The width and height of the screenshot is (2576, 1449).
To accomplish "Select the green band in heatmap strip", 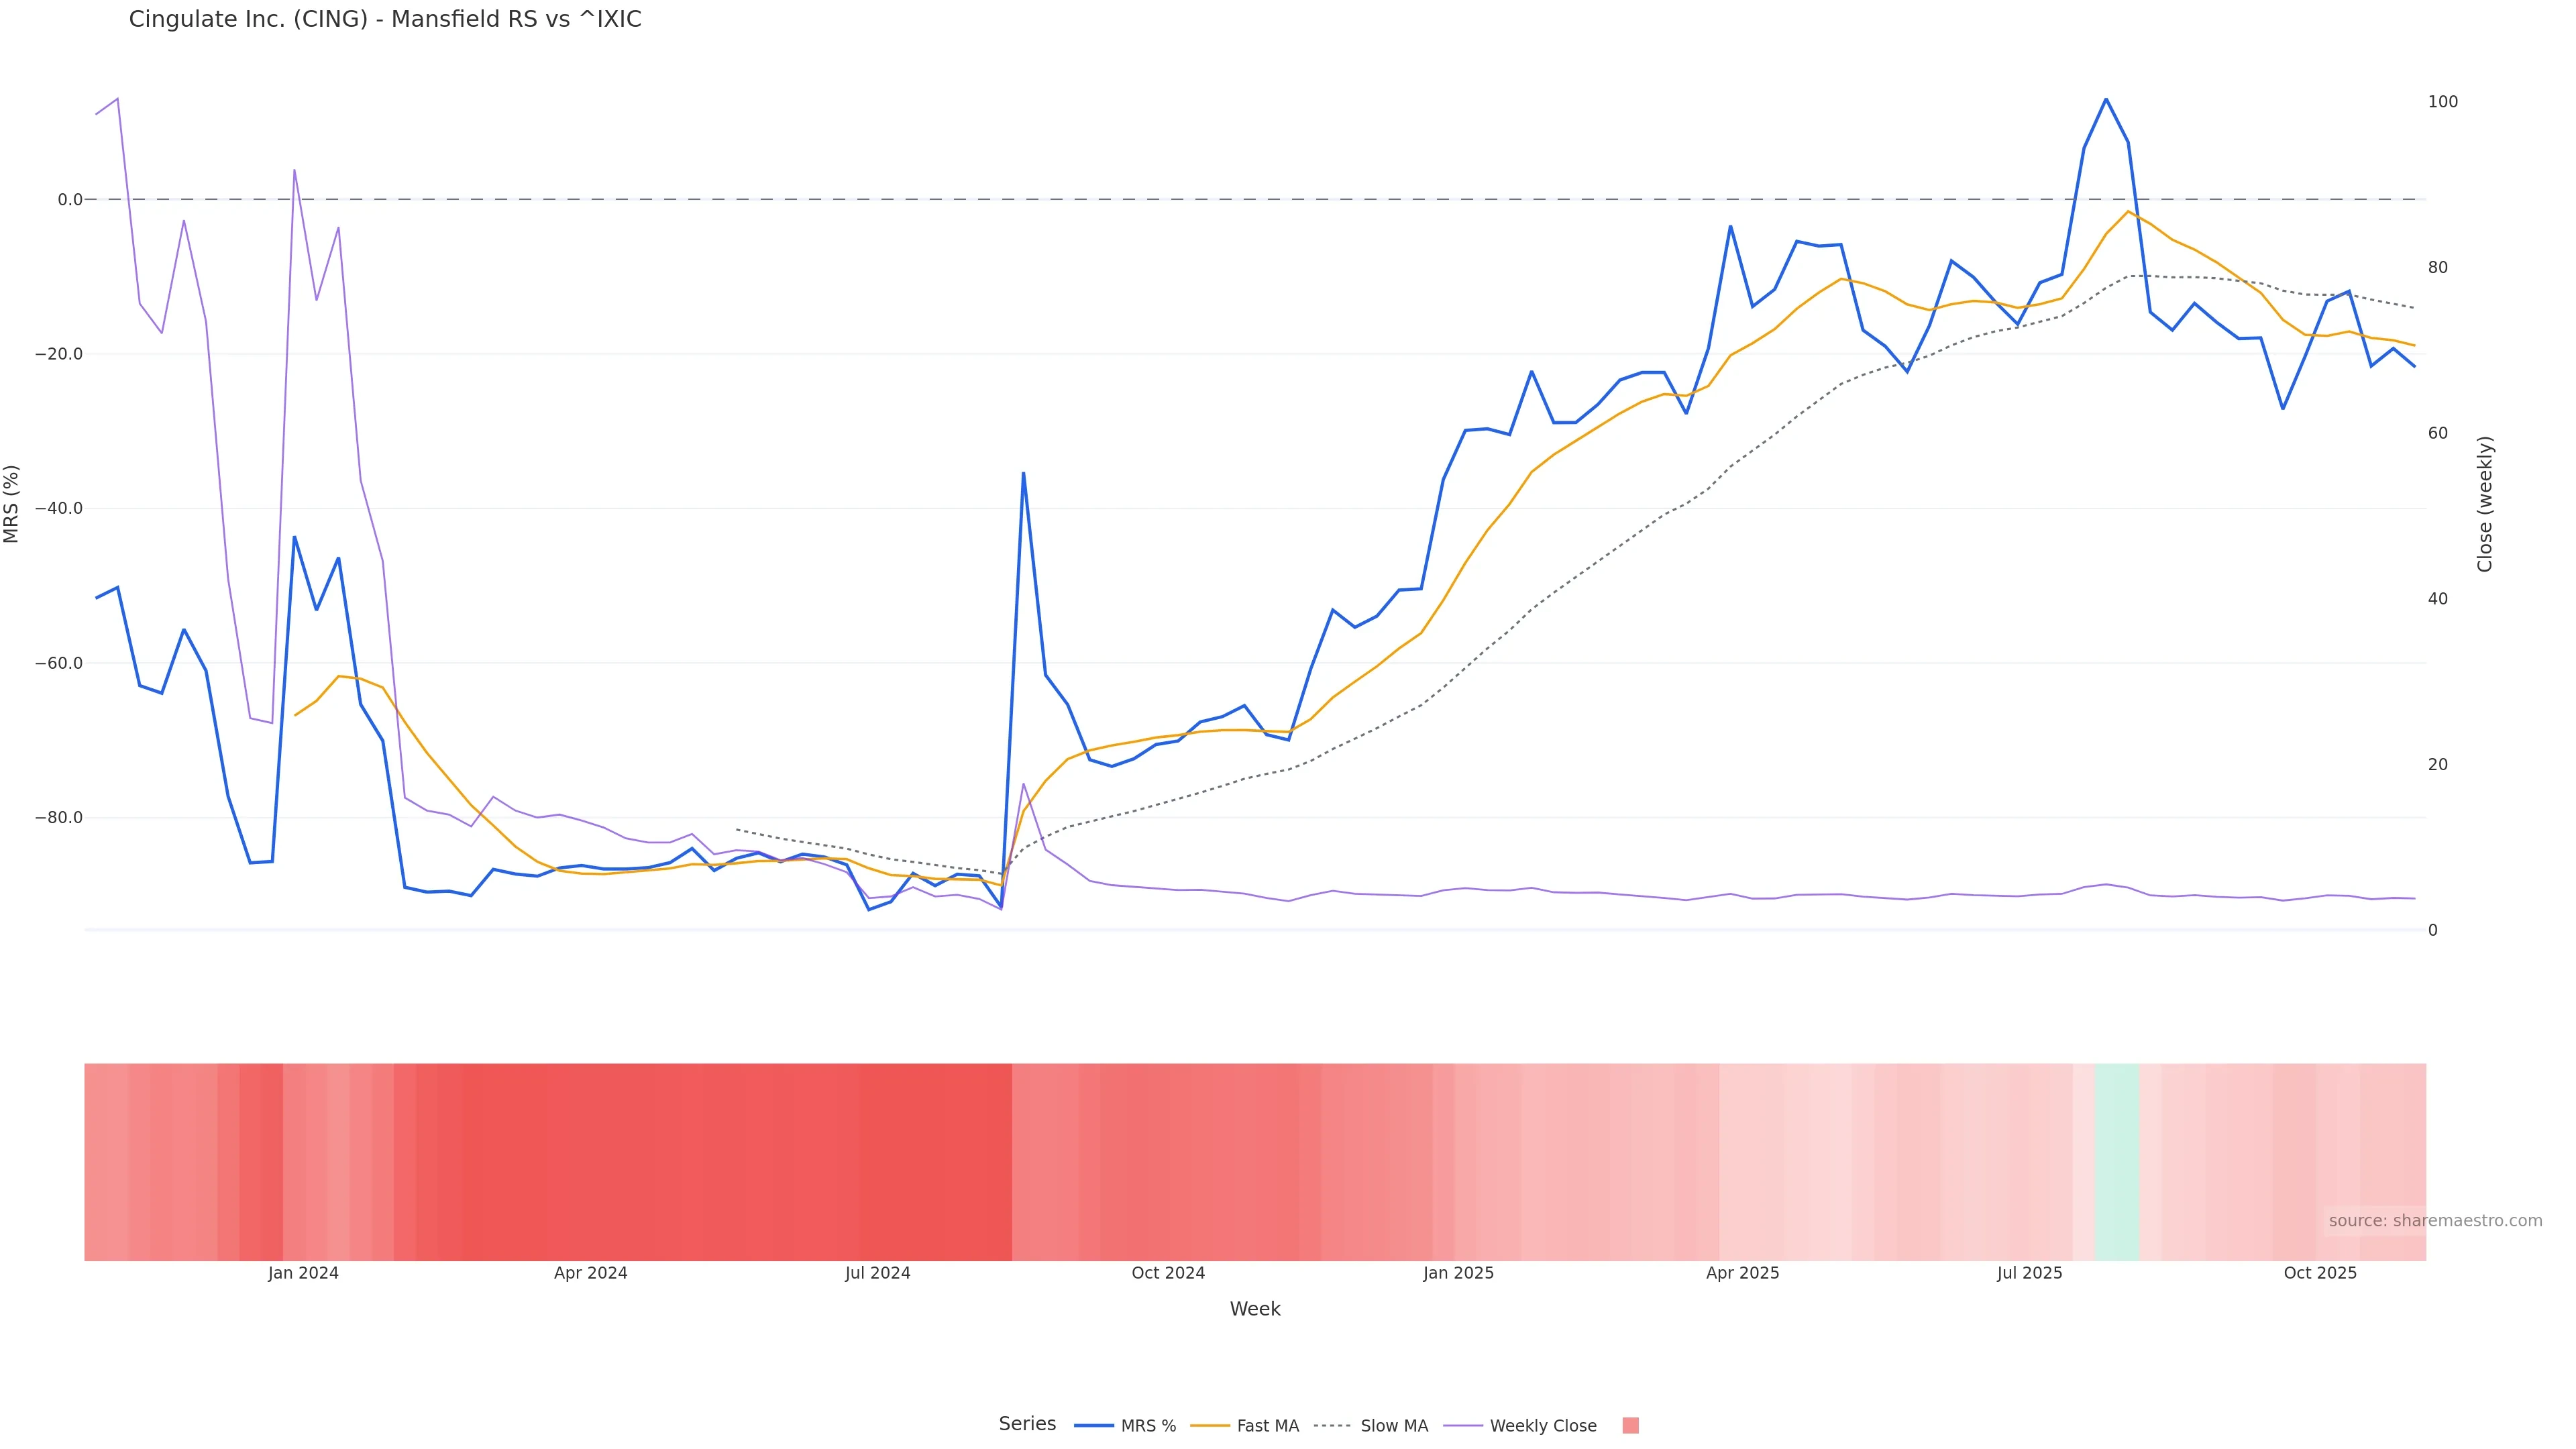I will pyautogui.click(x=2116, y=1161).
